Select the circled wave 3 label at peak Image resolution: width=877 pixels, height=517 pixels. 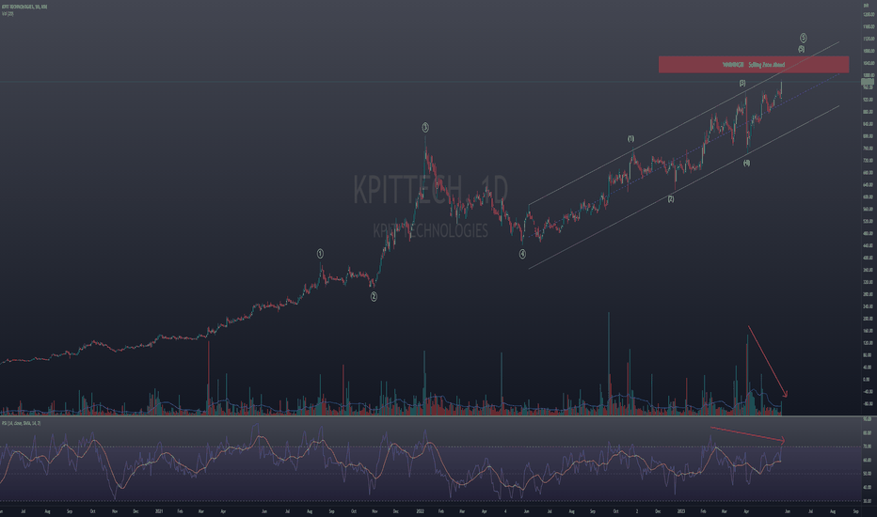click(x=425, y=128)
